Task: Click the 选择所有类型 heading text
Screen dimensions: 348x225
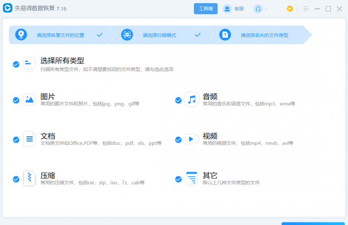Action: coord(62,60)
